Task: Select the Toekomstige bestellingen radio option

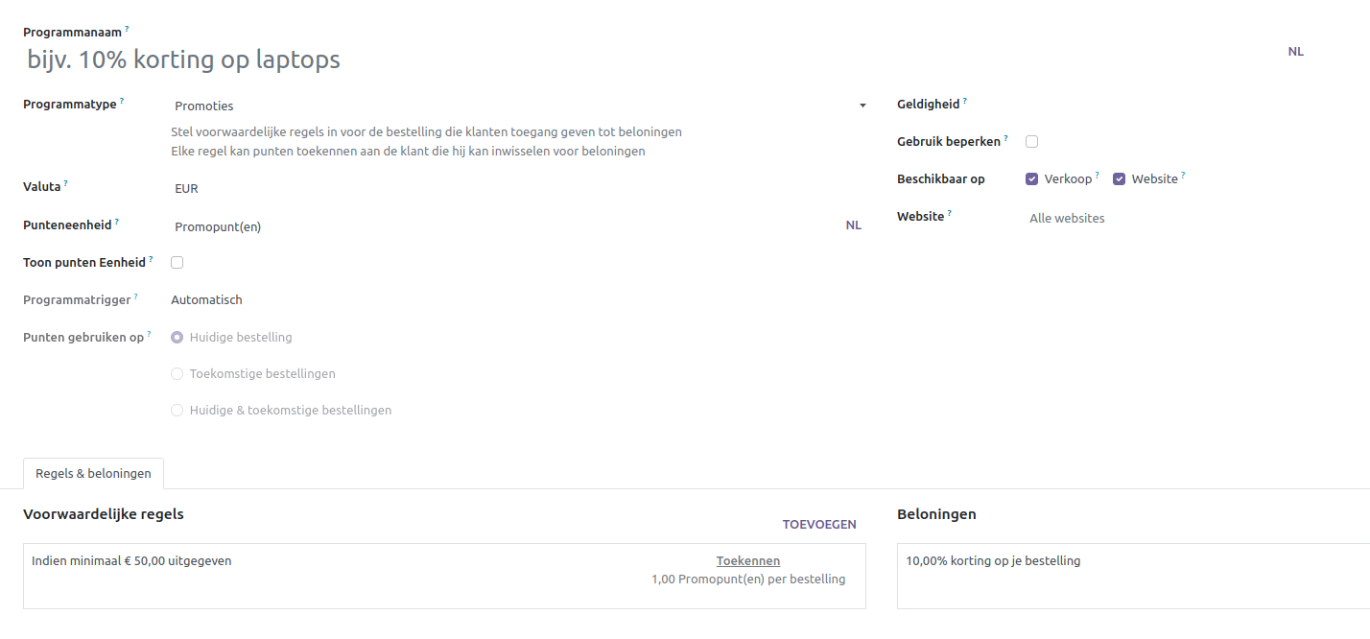Action: pyautogui.click(x=177, y=374)
